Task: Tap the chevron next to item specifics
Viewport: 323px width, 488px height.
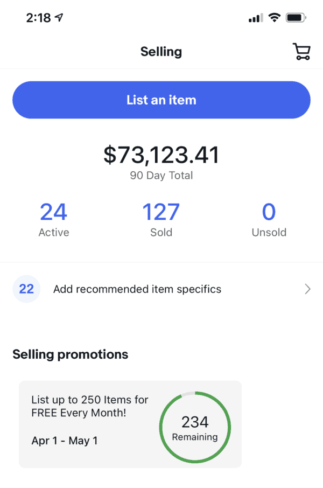Action: pyautogui.click(x=307, y=289)
